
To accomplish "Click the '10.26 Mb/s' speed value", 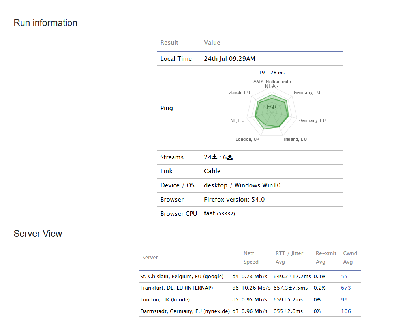I will point(256,288).
